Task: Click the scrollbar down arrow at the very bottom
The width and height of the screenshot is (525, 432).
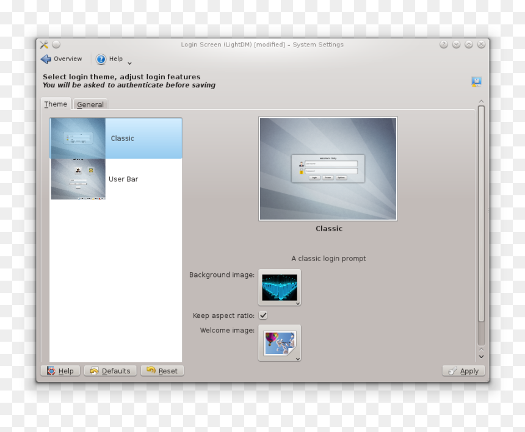Action: 481,357
